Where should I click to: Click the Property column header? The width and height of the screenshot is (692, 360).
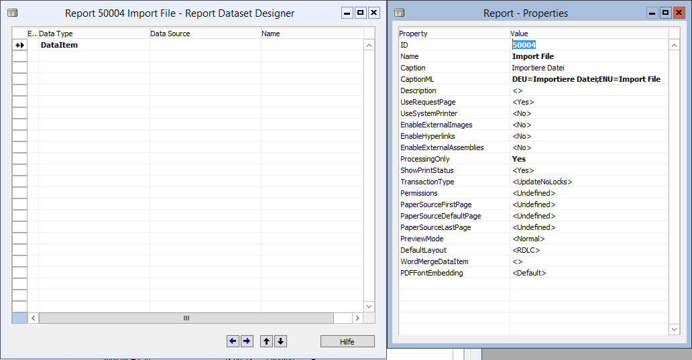tap(454, 34)
